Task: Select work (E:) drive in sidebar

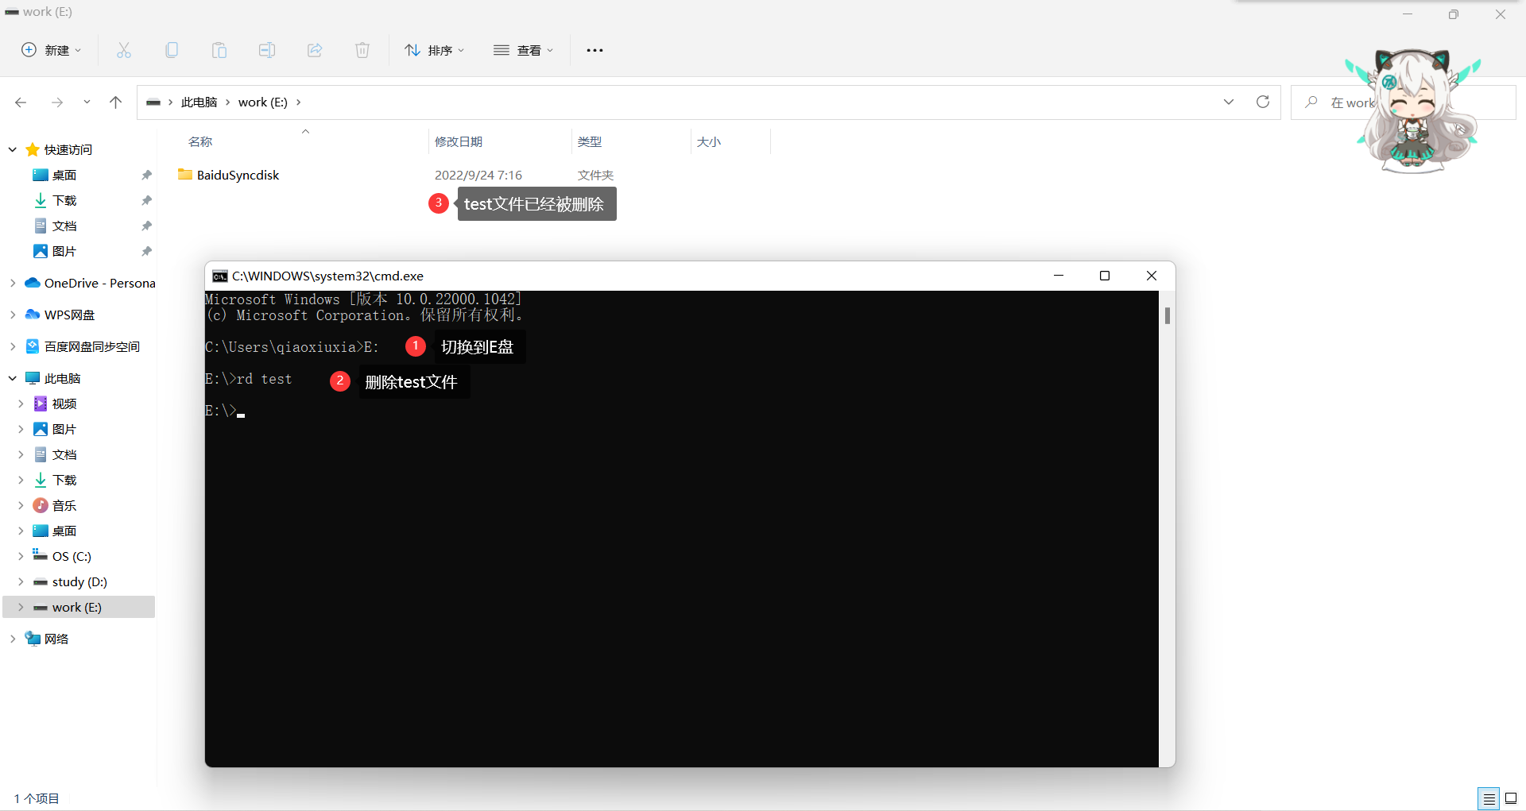Action: point(77,607)
